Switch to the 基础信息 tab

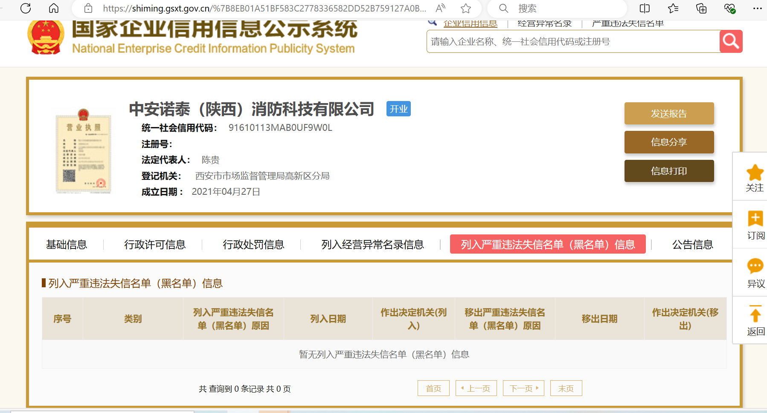pyautogui.click(x=67, y=244)
